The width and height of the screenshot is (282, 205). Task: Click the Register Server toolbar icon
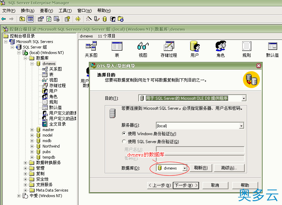pyautogui.click(x=97, y=19)
